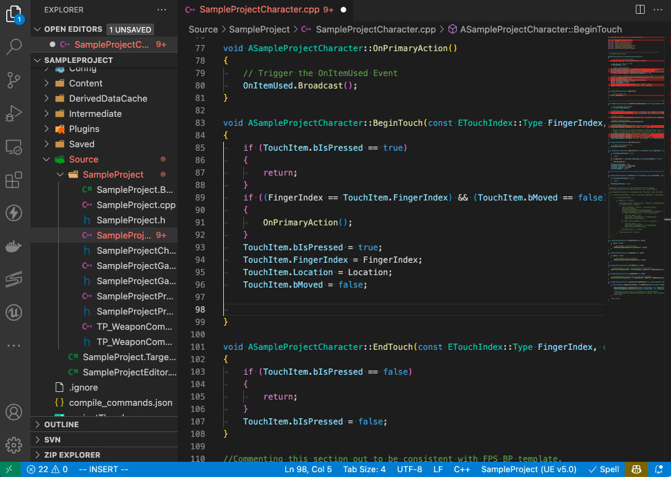This screenshot has width=671, height=477.
Task: Open Run and Debug view
Action: [14, 113]
